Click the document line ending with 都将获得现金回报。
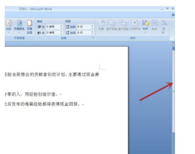The width and height of the screenshot is (195, 154). (x=44, y=104)
